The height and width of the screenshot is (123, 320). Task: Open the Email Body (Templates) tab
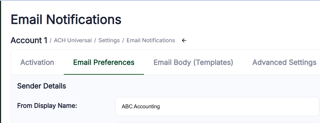tap(193, 62)
